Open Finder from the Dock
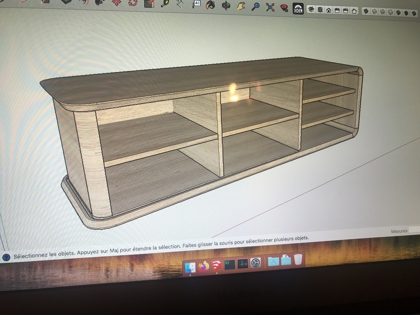 (x=190, y=267)
